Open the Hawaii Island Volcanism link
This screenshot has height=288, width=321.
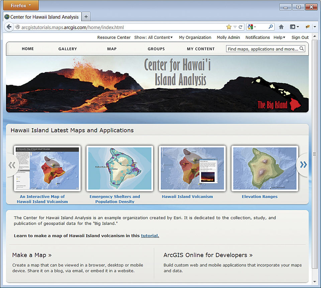point(187,197)
